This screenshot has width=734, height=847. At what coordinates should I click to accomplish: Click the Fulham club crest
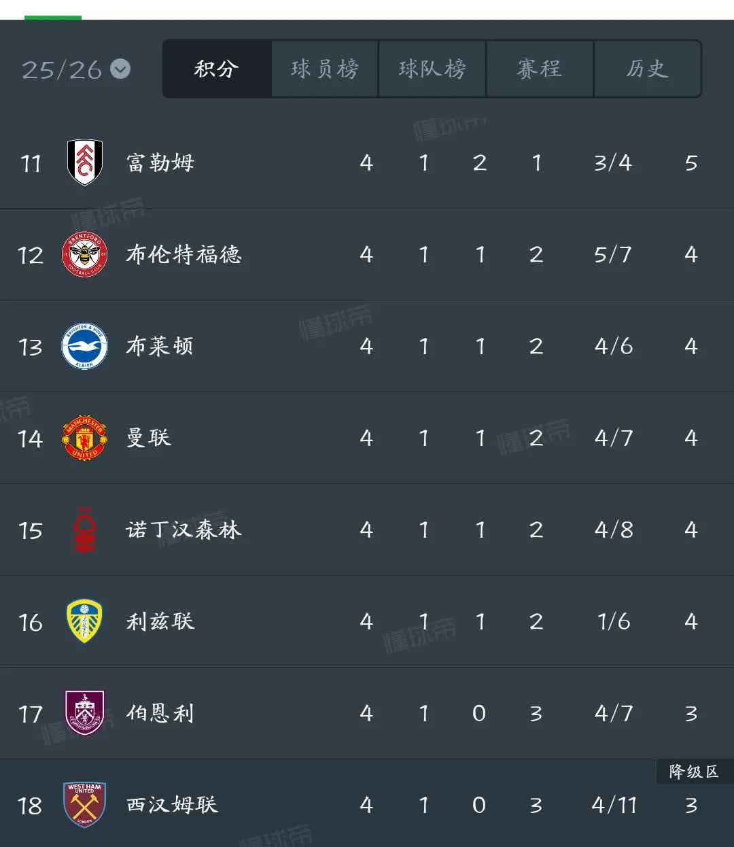[85, 162]
